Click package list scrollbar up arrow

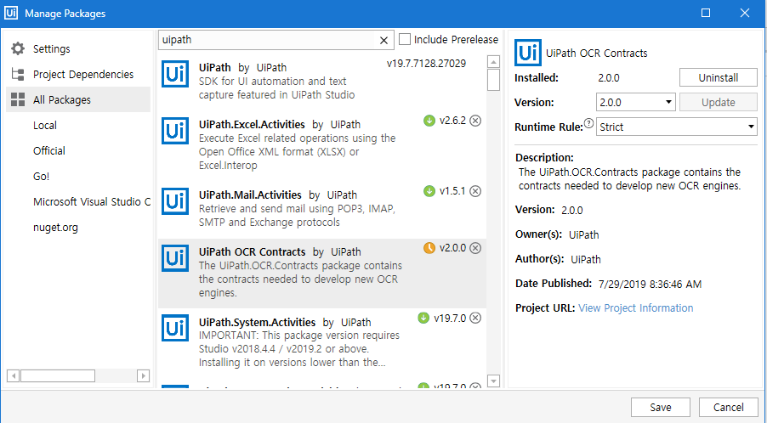tap(493, 62)
